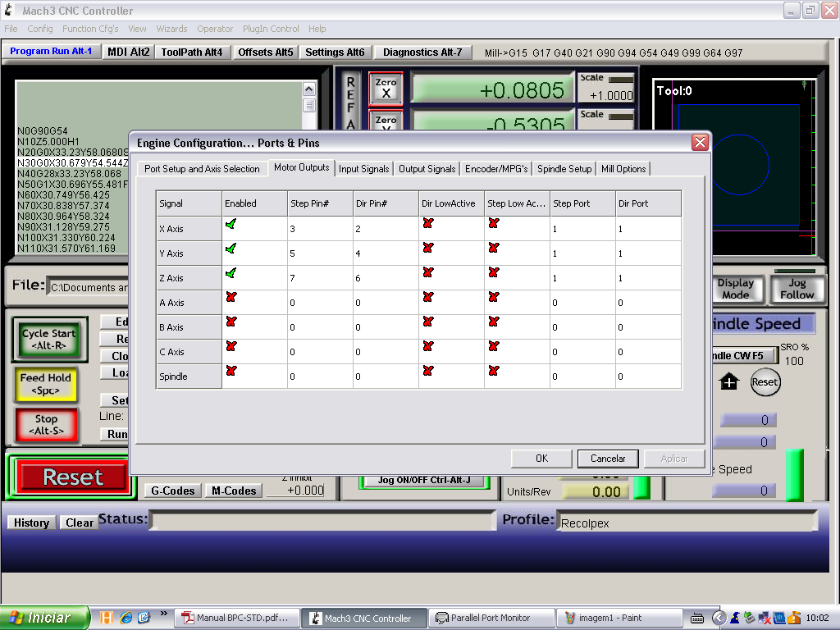Click the Enabled column header
This screenshot has width=840, height=630.
tap(254, 203)
